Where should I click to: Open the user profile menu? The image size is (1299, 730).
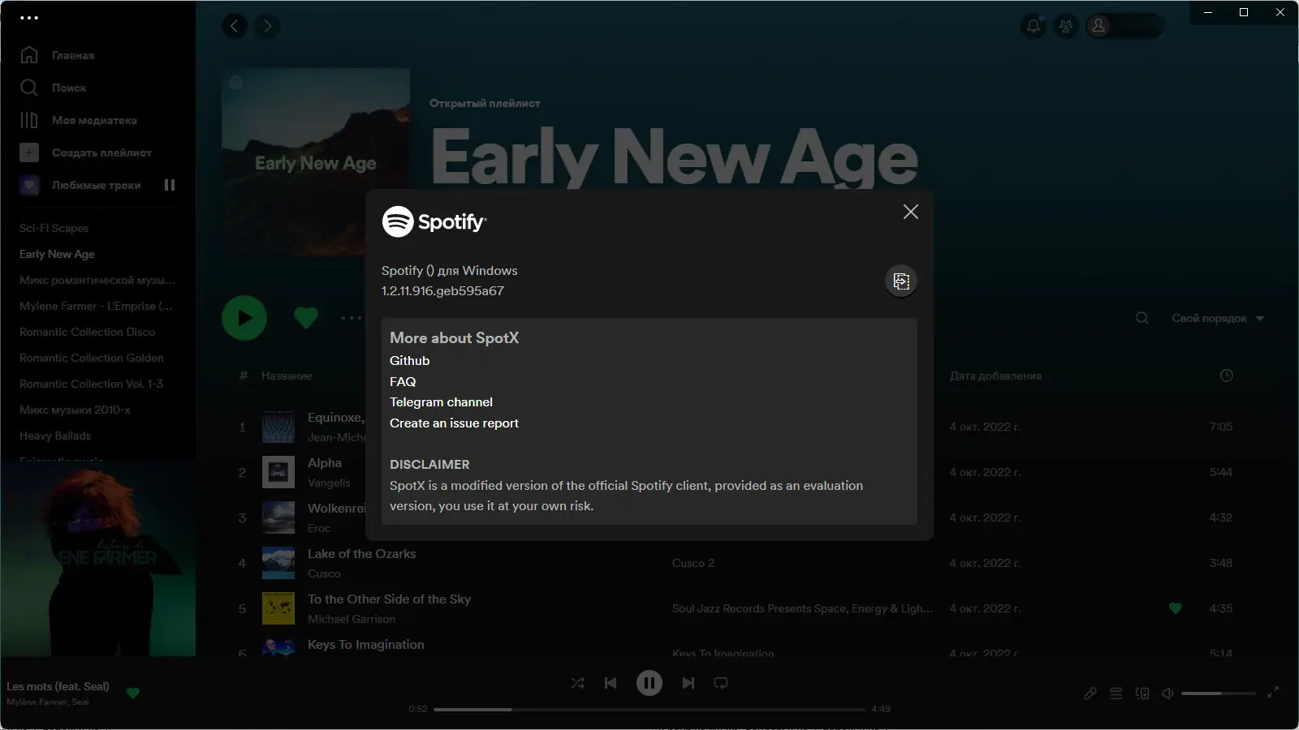click(1125, 26)
